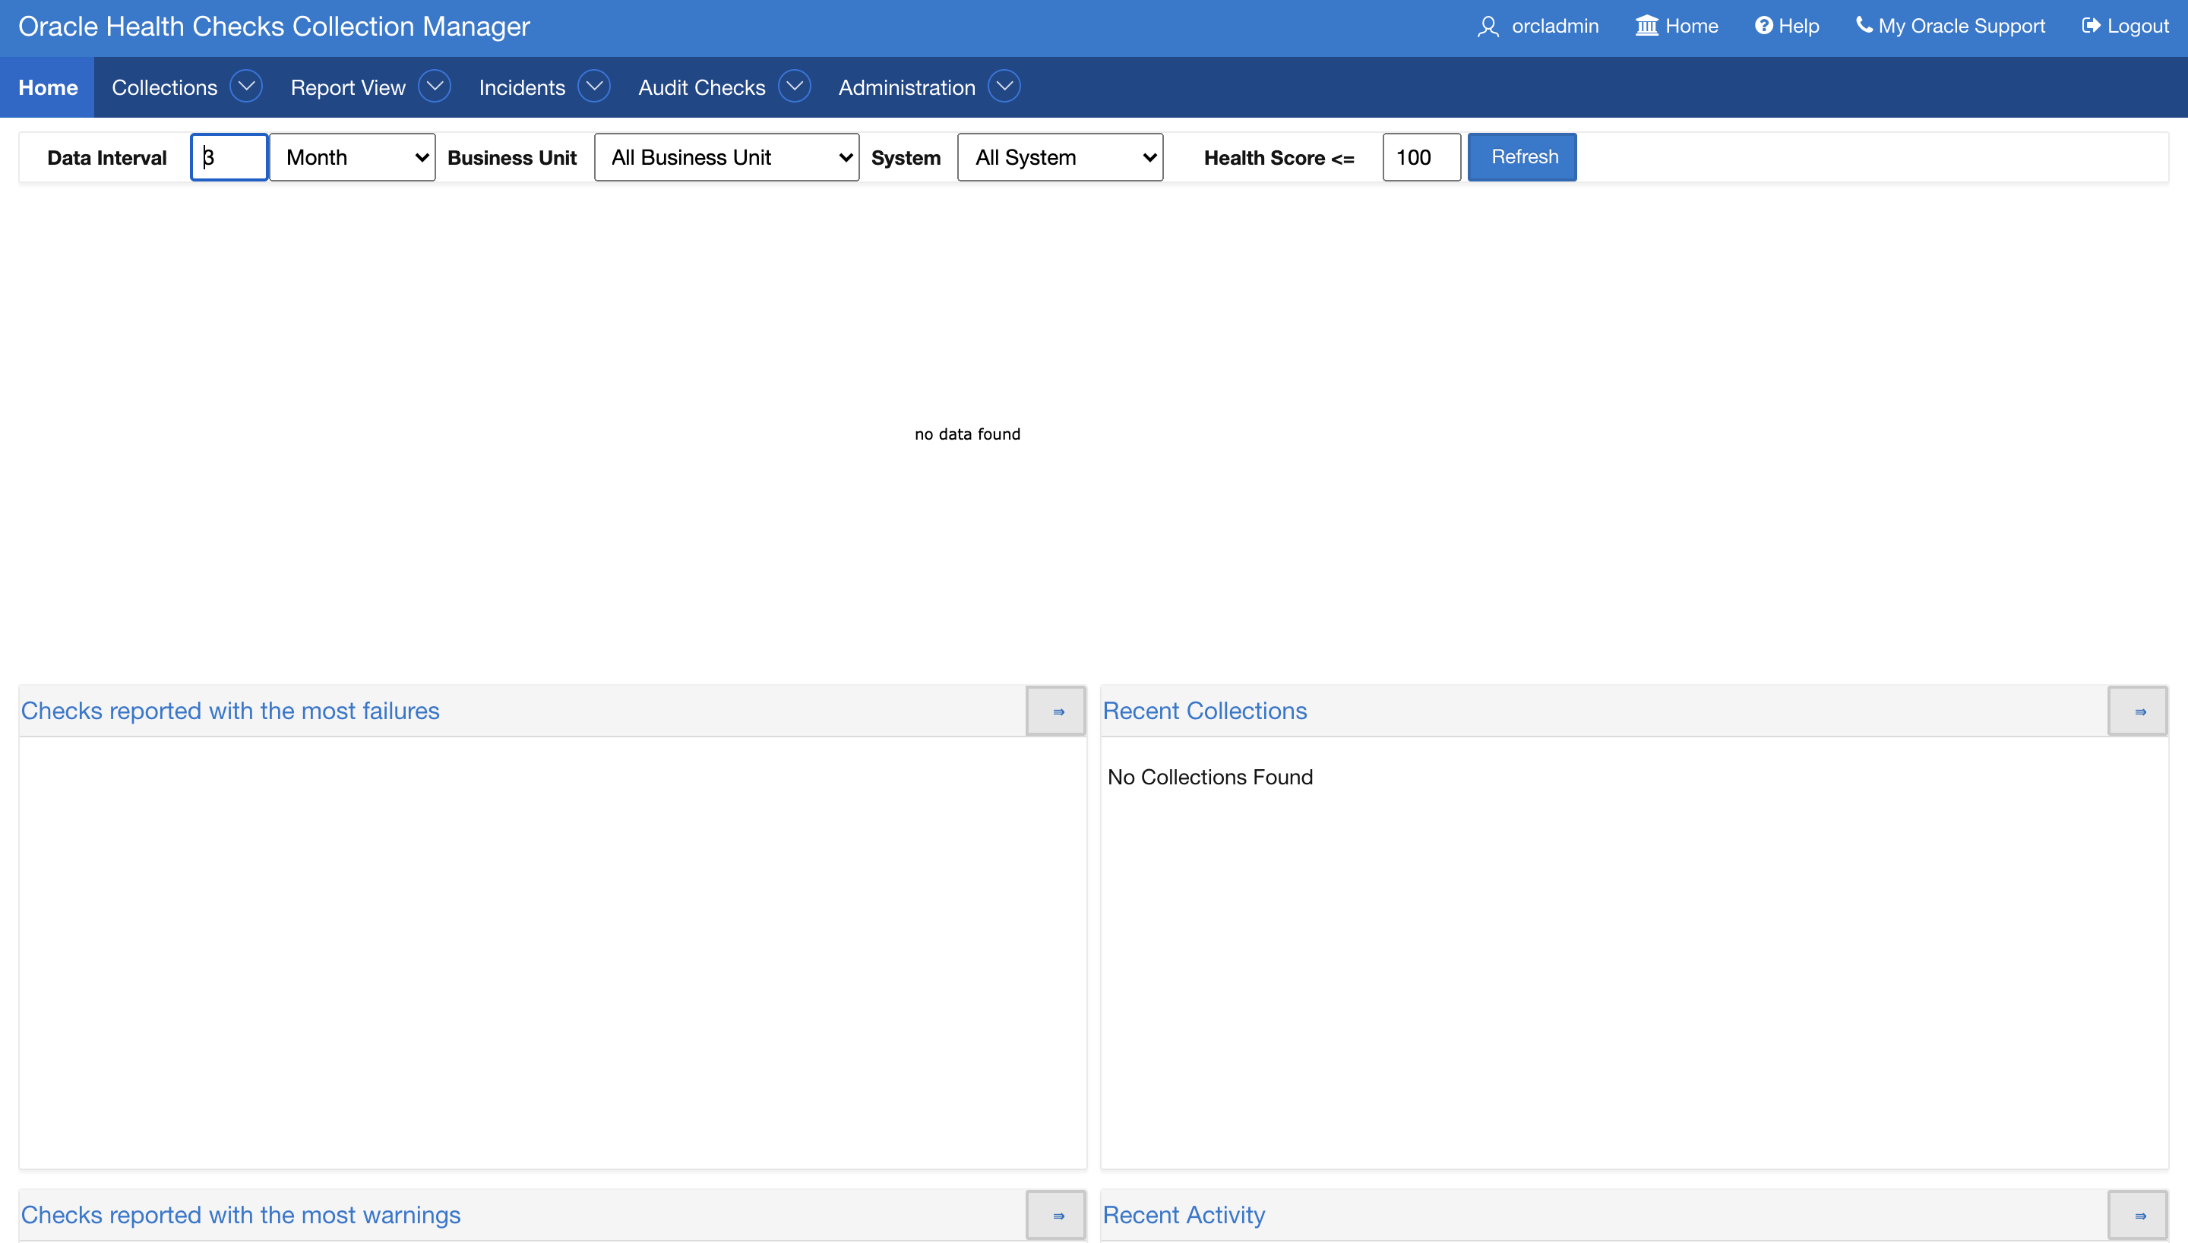Click arrow icon on Recent Collections panel
The height and width of the screenshot is (1243, 2188).
point(2139,711)
